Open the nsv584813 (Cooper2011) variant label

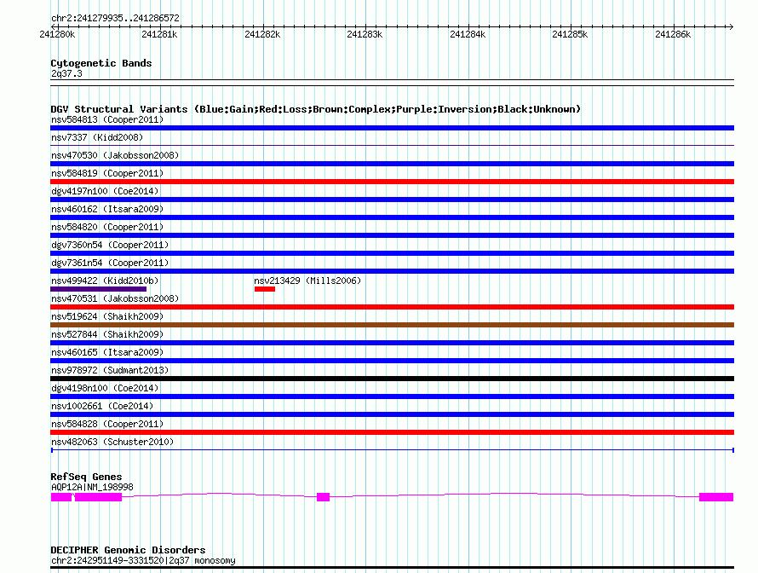106,119
